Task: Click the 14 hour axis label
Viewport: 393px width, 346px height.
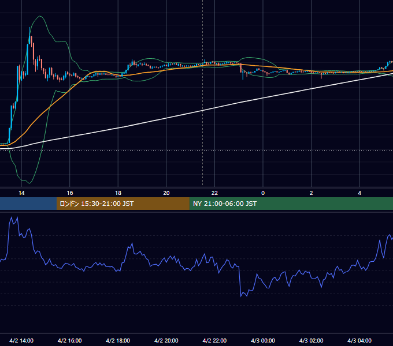Action: coord(21,193)
